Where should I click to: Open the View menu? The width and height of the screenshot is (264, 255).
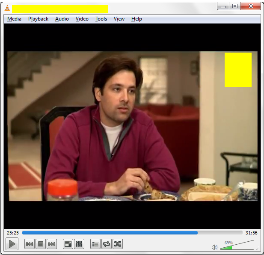pyautogui.click(x=119, y=19)
